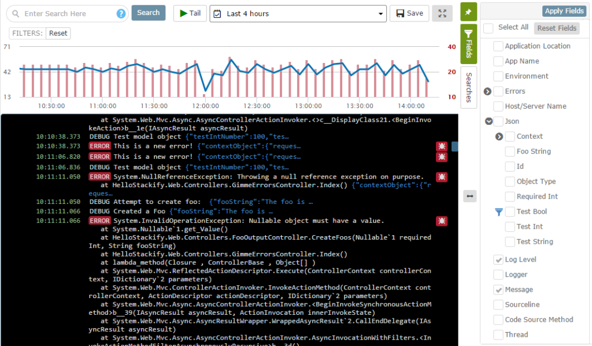Click the green pin icon button
The height and width of the screenshot is (346, 592).
coord(468,11)
